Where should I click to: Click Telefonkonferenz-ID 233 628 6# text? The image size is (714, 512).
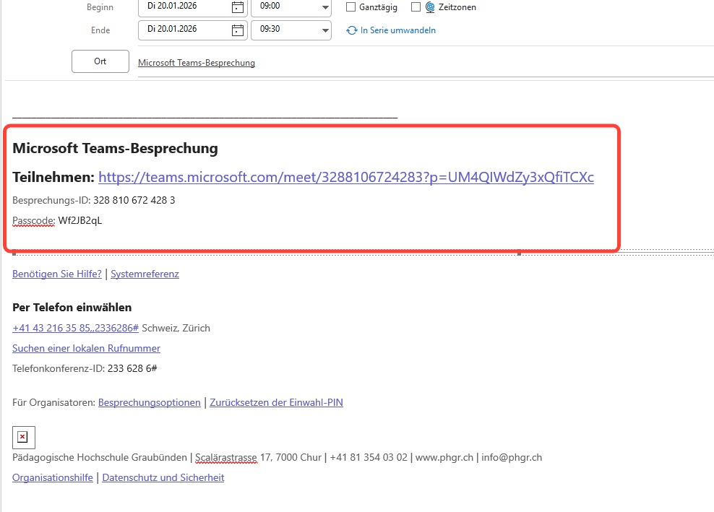pos(85,368)
